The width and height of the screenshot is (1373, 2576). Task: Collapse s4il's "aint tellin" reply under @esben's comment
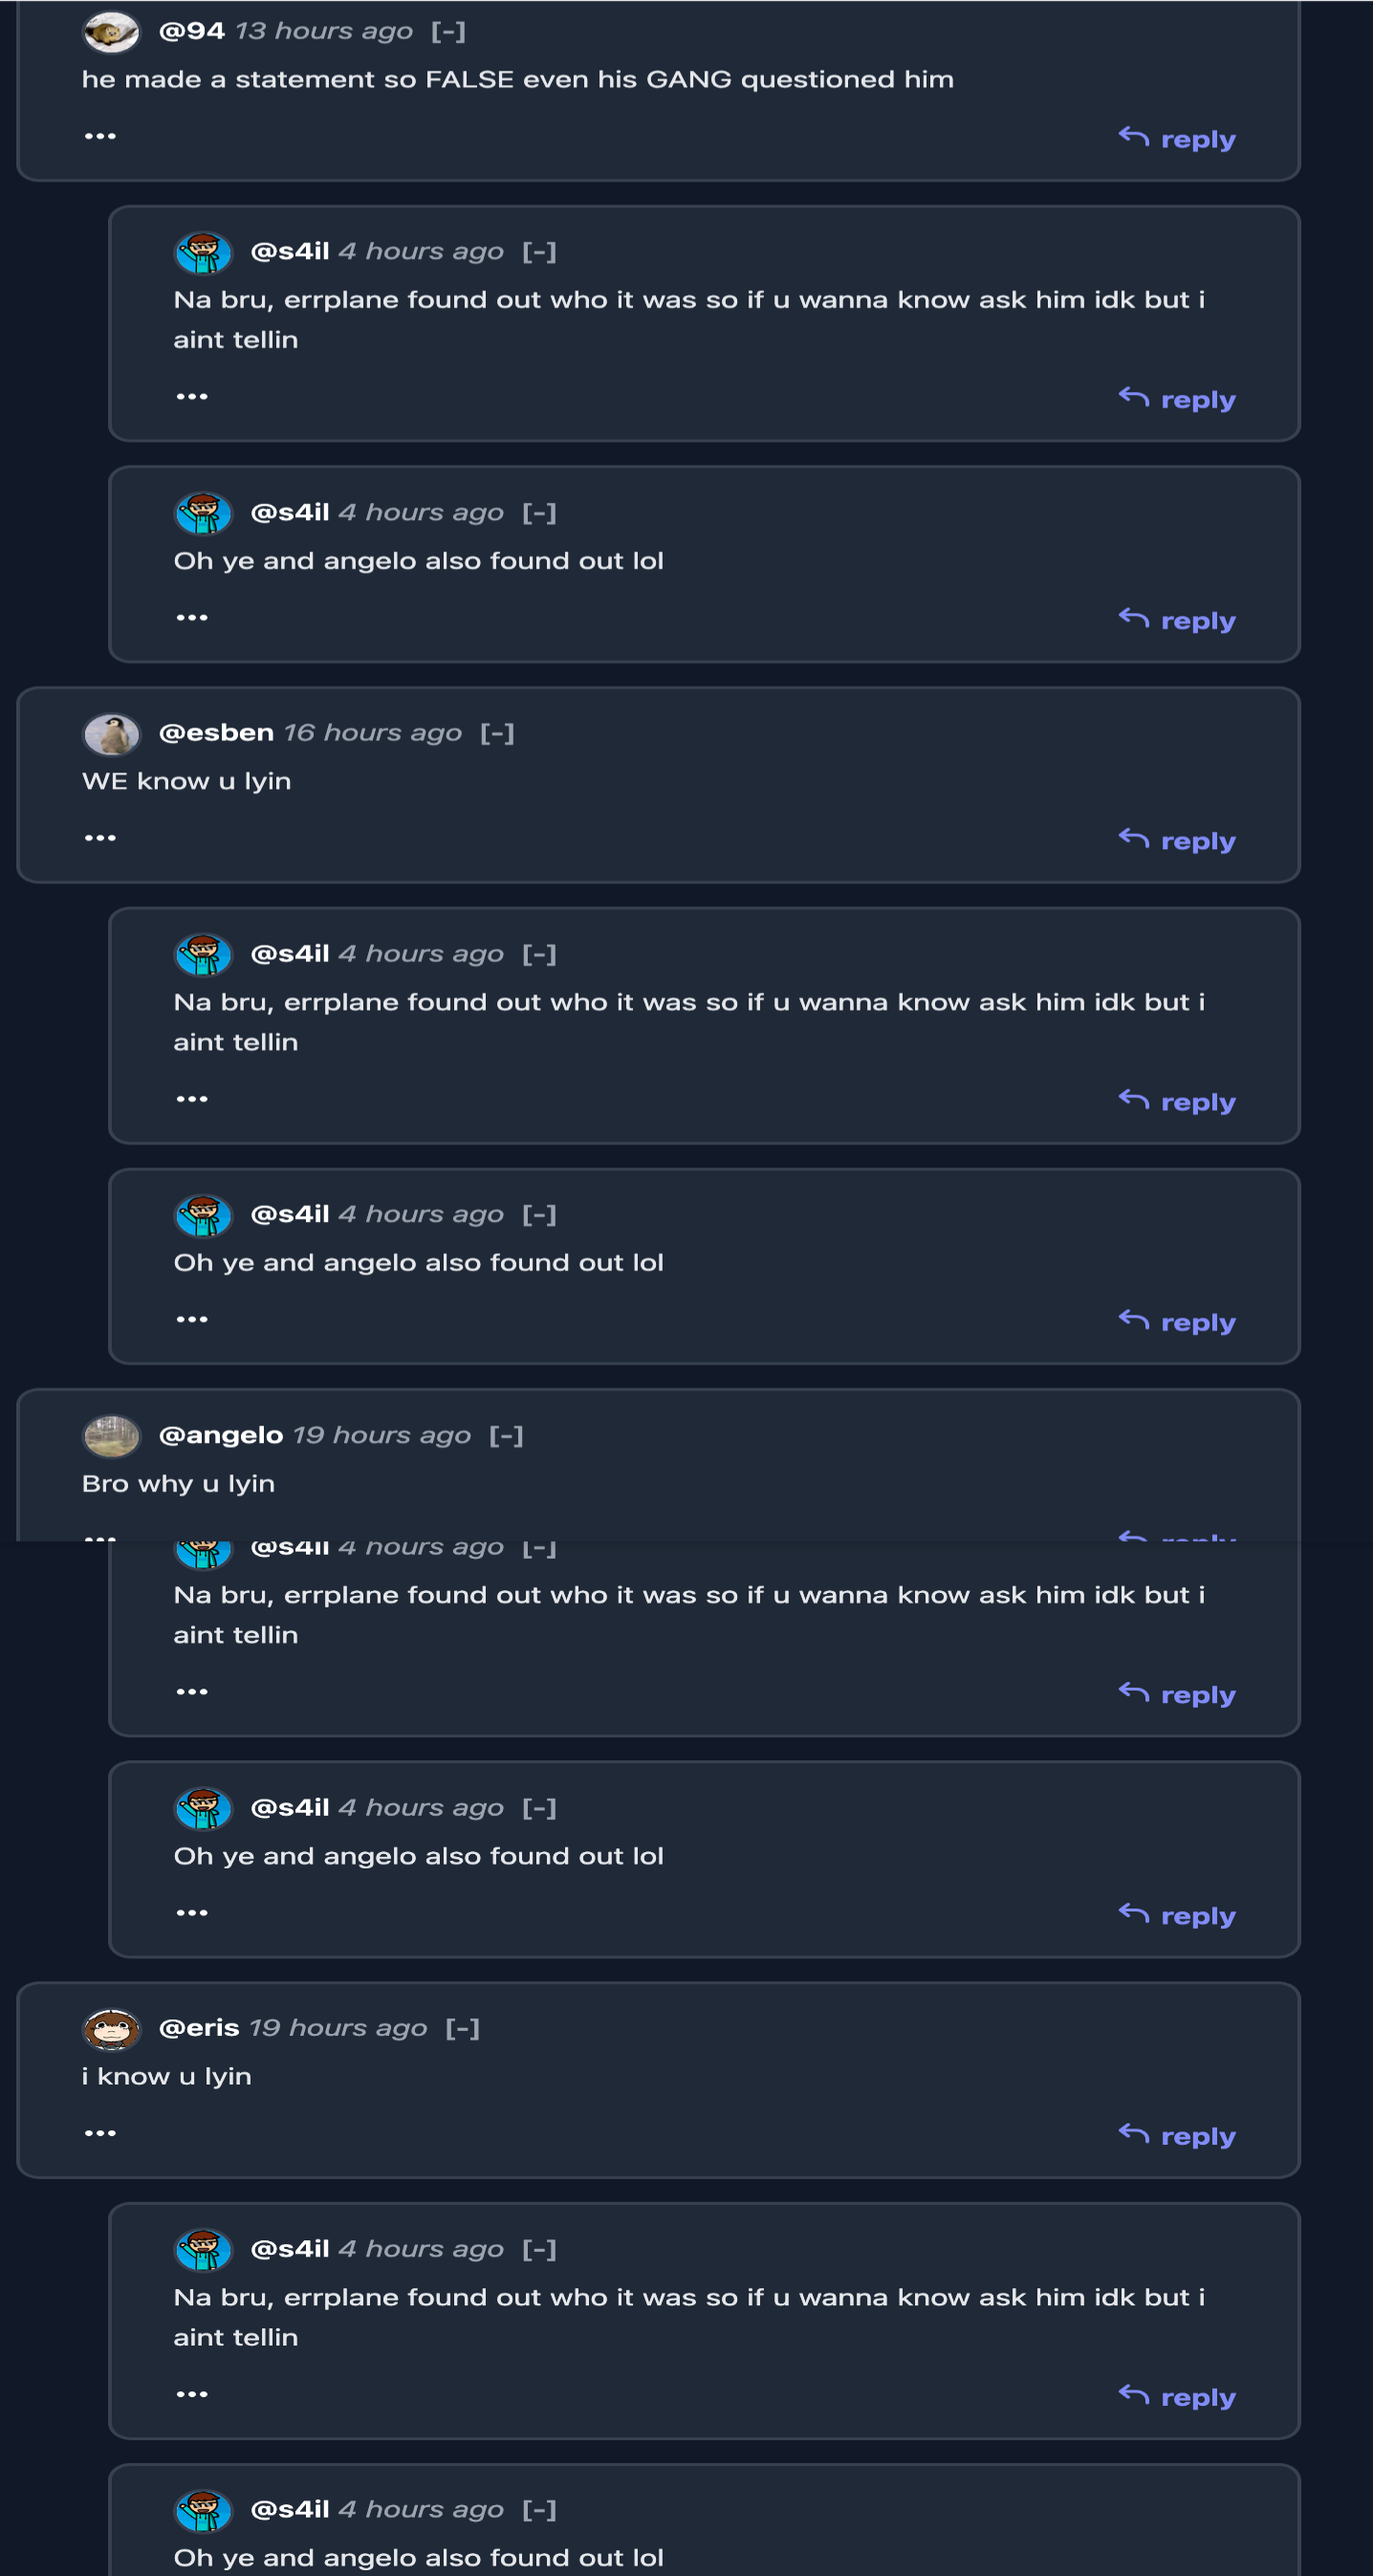tap(539, 955)
